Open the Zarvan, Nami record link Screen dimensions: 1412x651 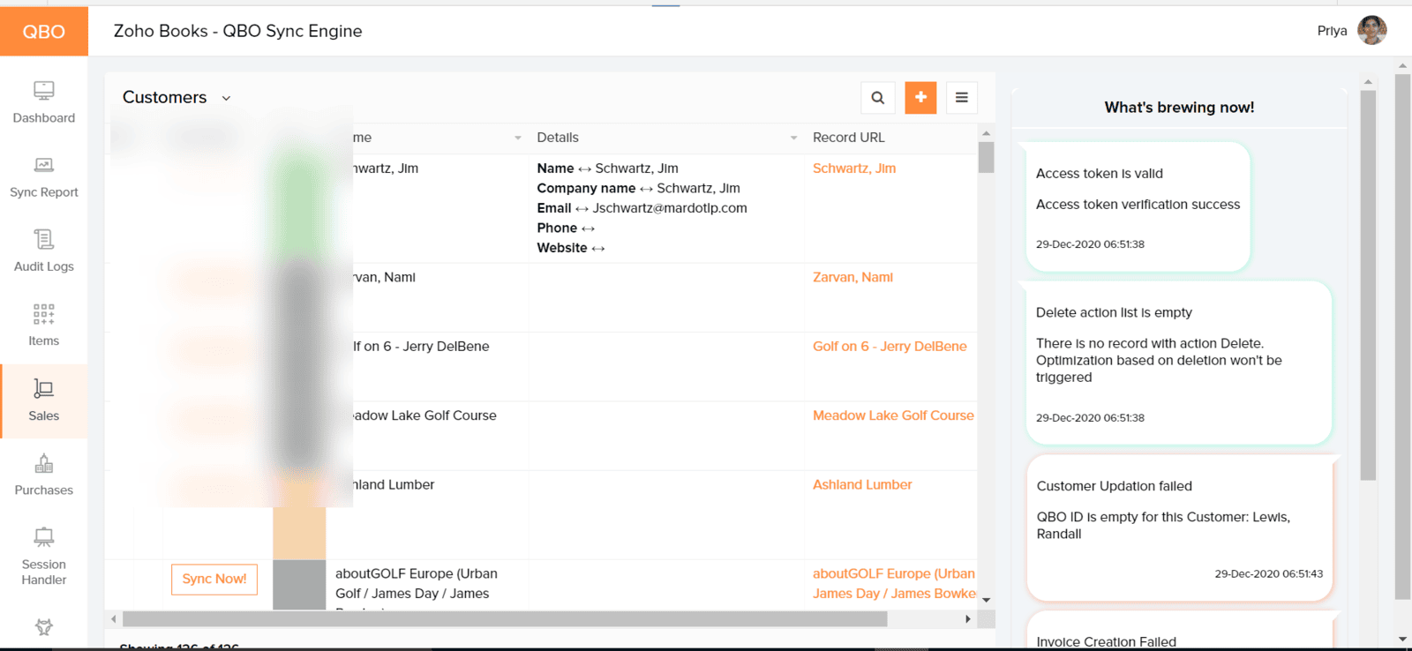pyautogui.click(x=852, y=277)
